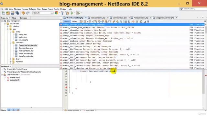This screenshot has height=116, width=207.
Task: Switch to the Files panel tab
Action: pyautogui.click(x=14, y=18)
